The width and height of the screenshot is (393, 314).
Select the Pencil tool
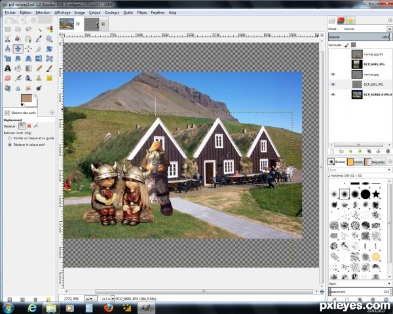[x=39, y=68]
